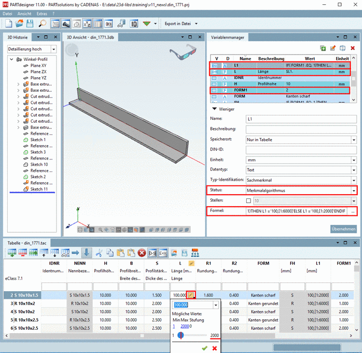This screenshot has width=362, height=353.
Task: Collapse the Weniger section
Action: click(215, 109)
